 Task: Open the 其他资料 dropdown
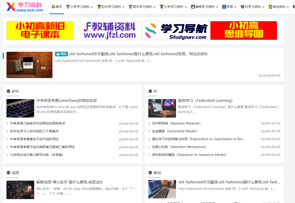pos(278,7)
